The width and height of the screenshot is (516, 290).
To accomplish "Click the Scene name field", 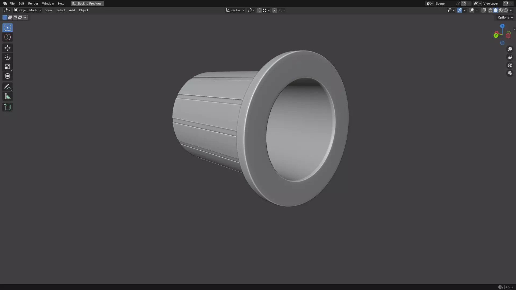I will click(445, 3).
